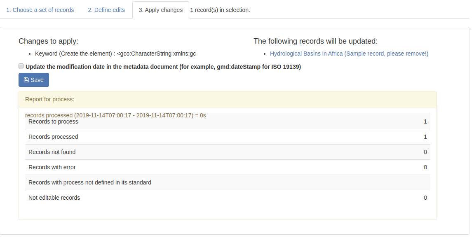Select the Records with process not defined row

click(228, 182)
